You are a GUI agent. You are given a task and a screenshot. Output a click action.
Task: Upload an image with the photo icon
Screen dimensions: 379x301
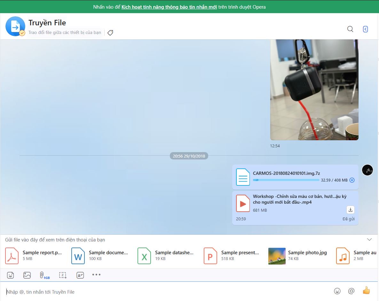click(27, 275)
